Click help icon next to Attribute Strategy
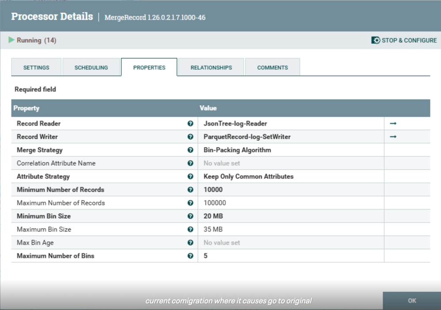This screenshot has height=310, width=441. pyautogui.click(x=190, y=177)
